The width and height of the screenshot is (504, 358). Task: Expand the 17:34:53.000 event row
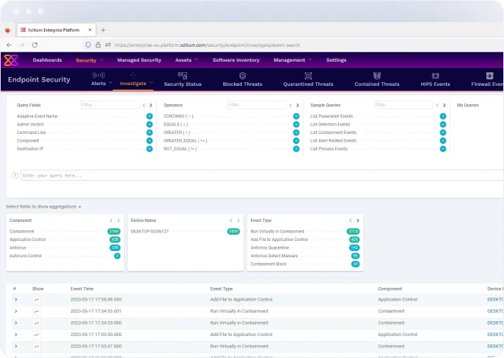pyautogui.click(x=16, y=323)
